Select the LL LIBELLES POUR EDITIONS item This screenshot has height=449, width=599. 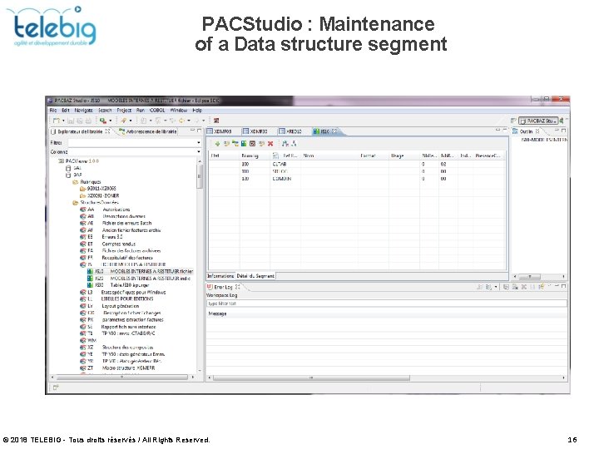[116, 299]
